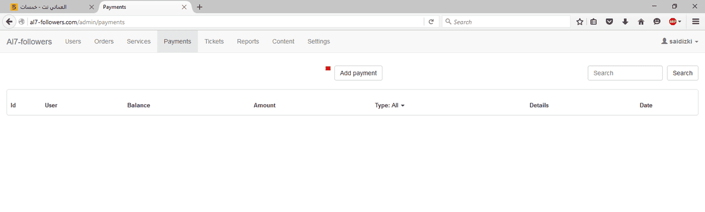Click the Al7-followers brand link

tap(29, 42)
